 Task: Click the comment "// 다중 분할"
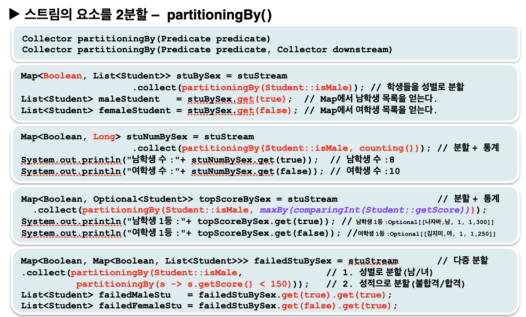(x=463, y=260)
